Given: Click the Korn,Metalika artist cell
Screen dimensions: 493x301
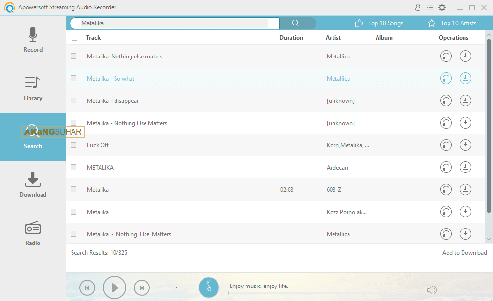Looking at the screenshot, I should coord(348,145).
